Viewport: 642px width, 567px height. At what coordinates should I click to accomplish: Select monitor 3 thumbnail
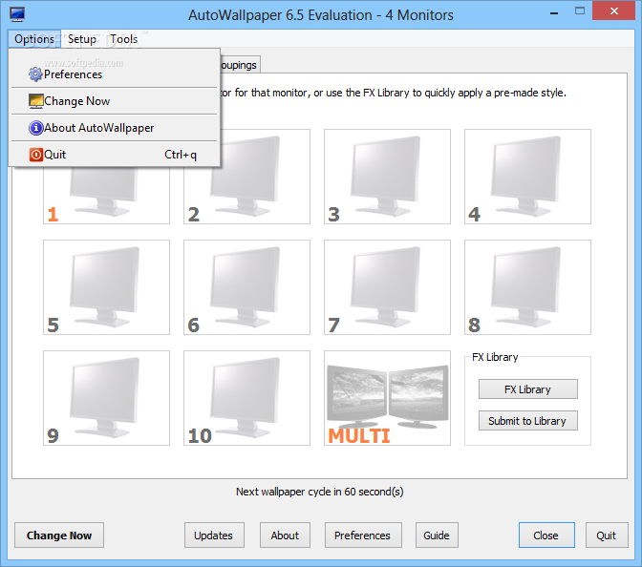click(x=387, y=177)
